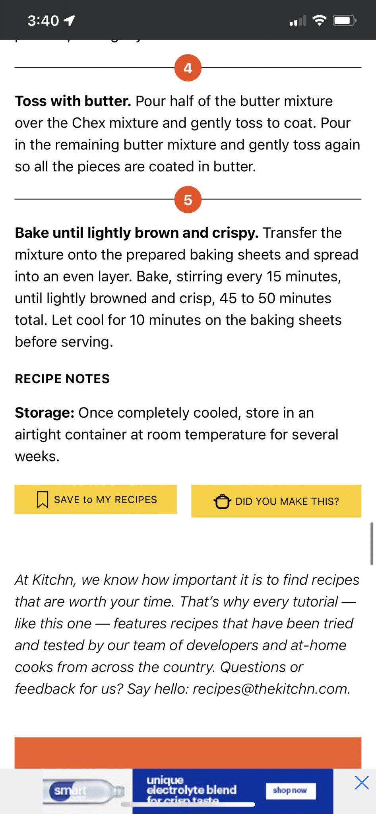Tap the home indicator bar
This screenshot has width=376, height=814.
(x=188, y=804)
